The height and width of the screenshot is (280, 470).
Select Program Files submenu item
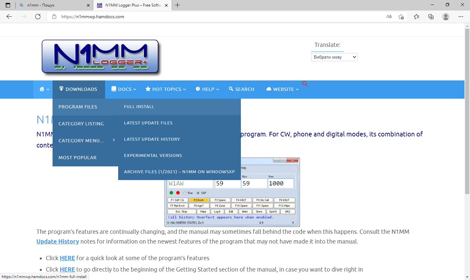86,107
